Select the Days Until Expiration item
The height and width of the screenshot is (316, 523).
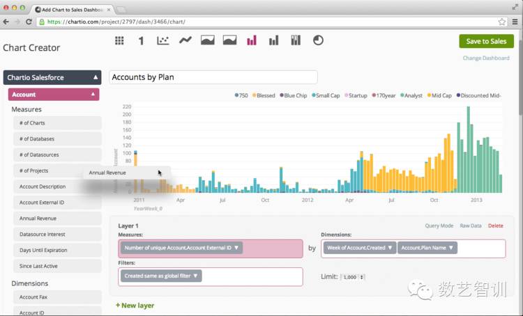(57, 250)
